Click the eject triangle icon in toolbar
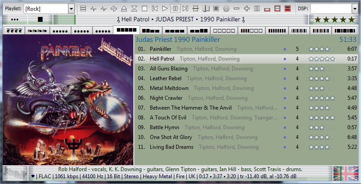361x184 pixels. (124, 8)
